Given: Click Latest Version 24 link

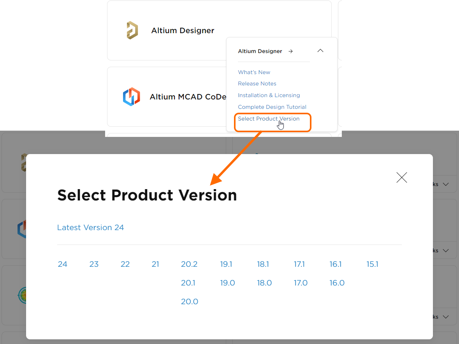Looking at the screenshot, I should point(90,227).
